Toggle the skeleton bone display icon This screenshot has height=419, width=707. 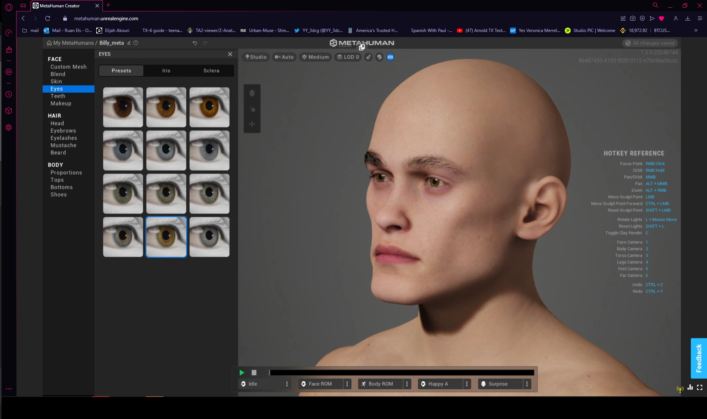click(369, 57)
